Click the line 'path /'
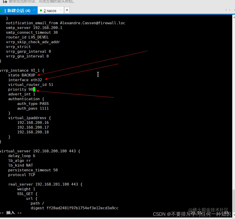The width and height of the screenshot is (235, 219). (x=37, y=203)
